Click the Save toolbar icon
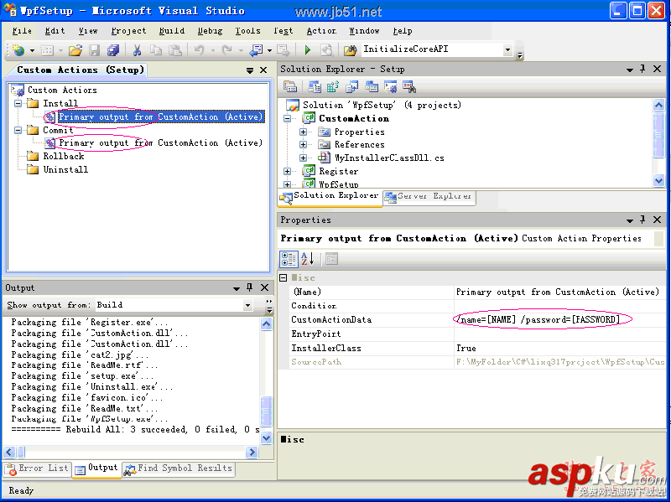The height and width of the screenshot is (502, 671). (94, 50)
